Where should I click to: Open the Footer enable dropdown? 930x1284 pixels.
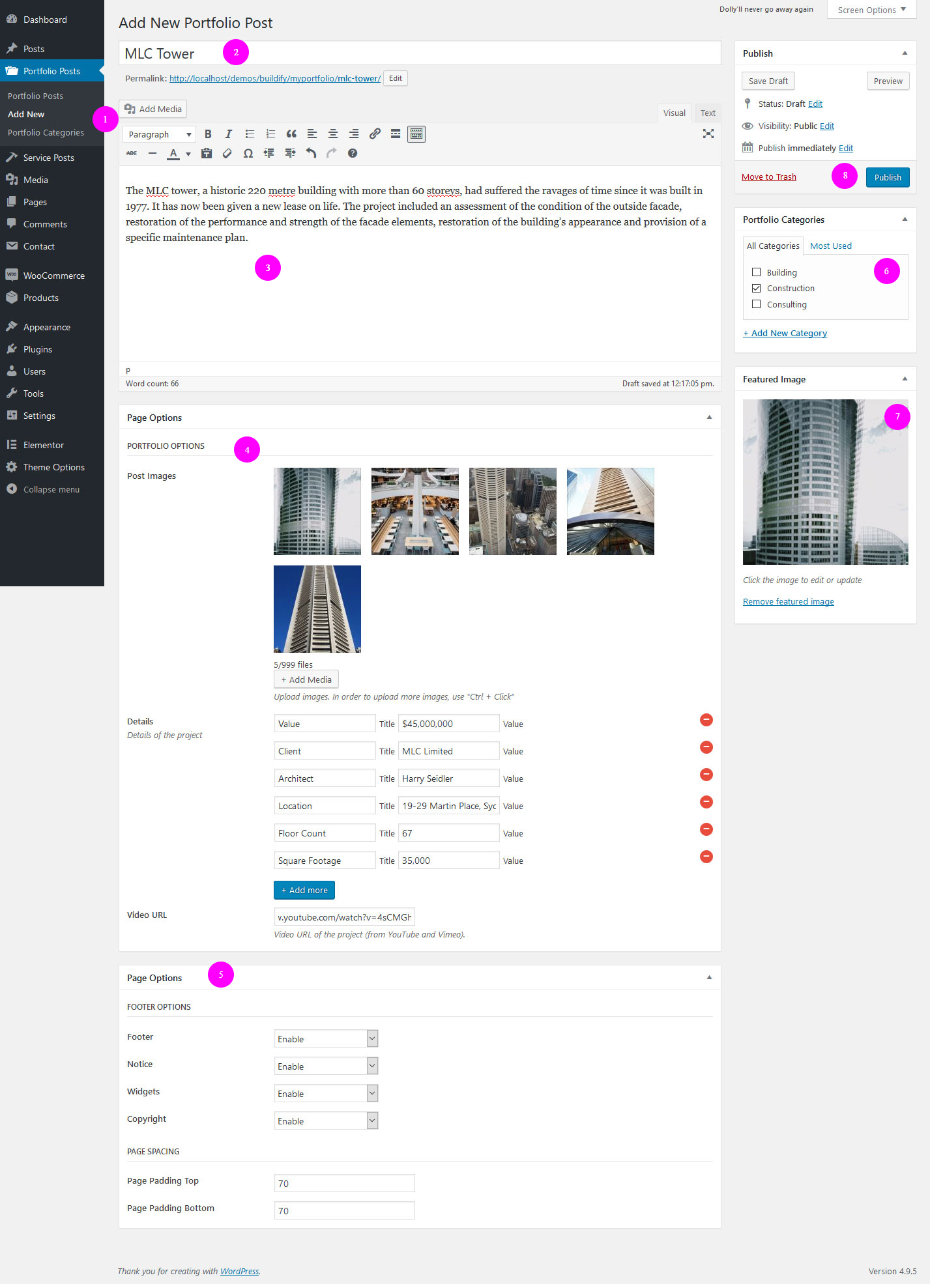coord(326,1038)
